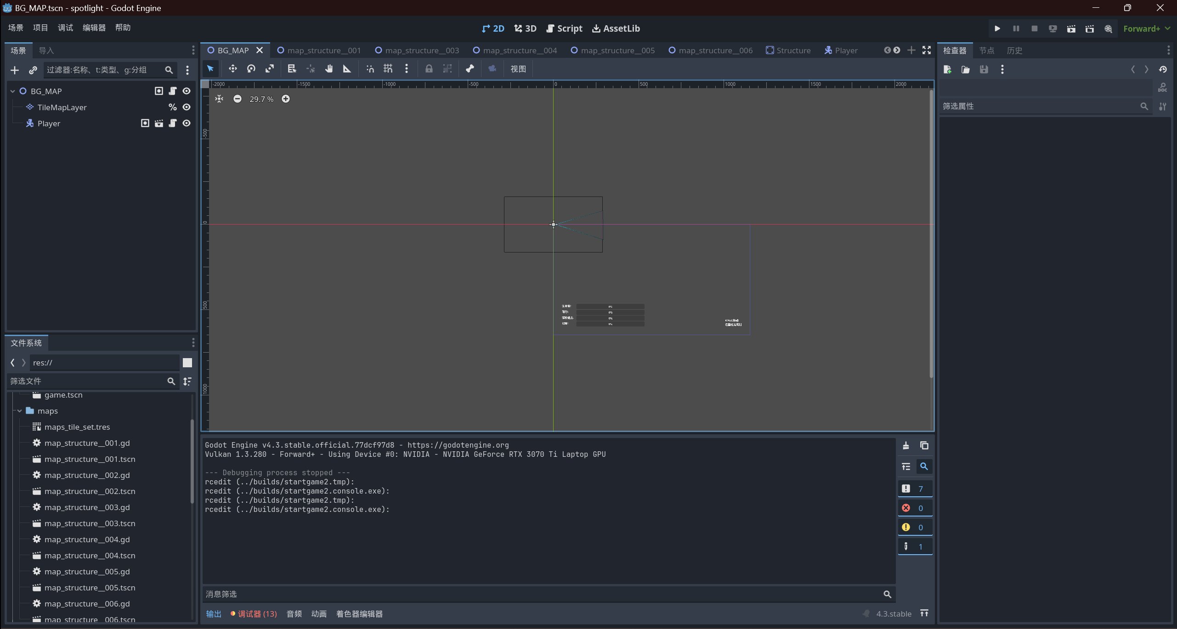
Task: Switch to map_structure__003 scene tab
Action: pyautogui.click(x=417, y=51)
